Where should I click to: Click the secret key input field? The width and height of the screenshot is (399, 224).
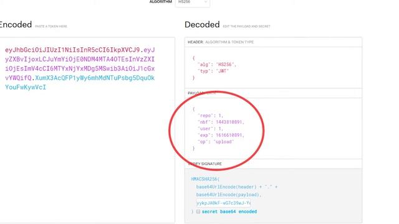pos(223,203)
